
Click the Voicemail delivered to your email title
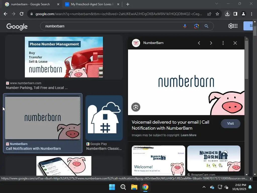(170, 125)
